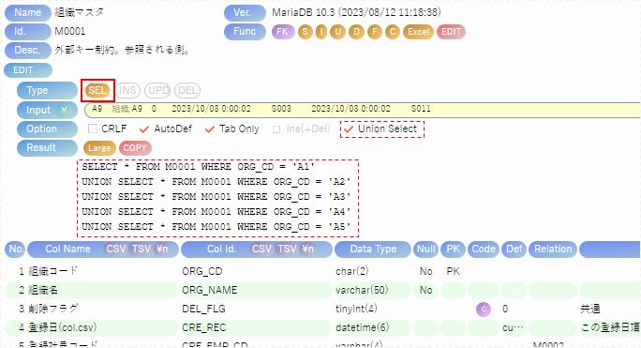Select the SEL statement type
The image size is (641, 348).
coord(97,90)
